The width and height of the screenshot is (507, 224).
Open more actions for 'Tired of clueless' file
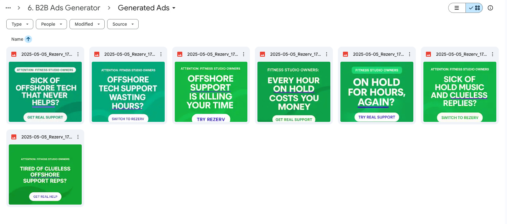tap(78, 137)
